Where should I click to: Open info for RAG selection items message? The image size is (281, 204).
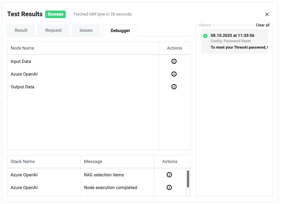point(169,174)
